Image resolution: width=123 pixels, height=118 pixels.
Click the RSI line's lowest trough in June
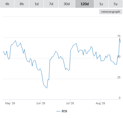(x=47, y=88)
